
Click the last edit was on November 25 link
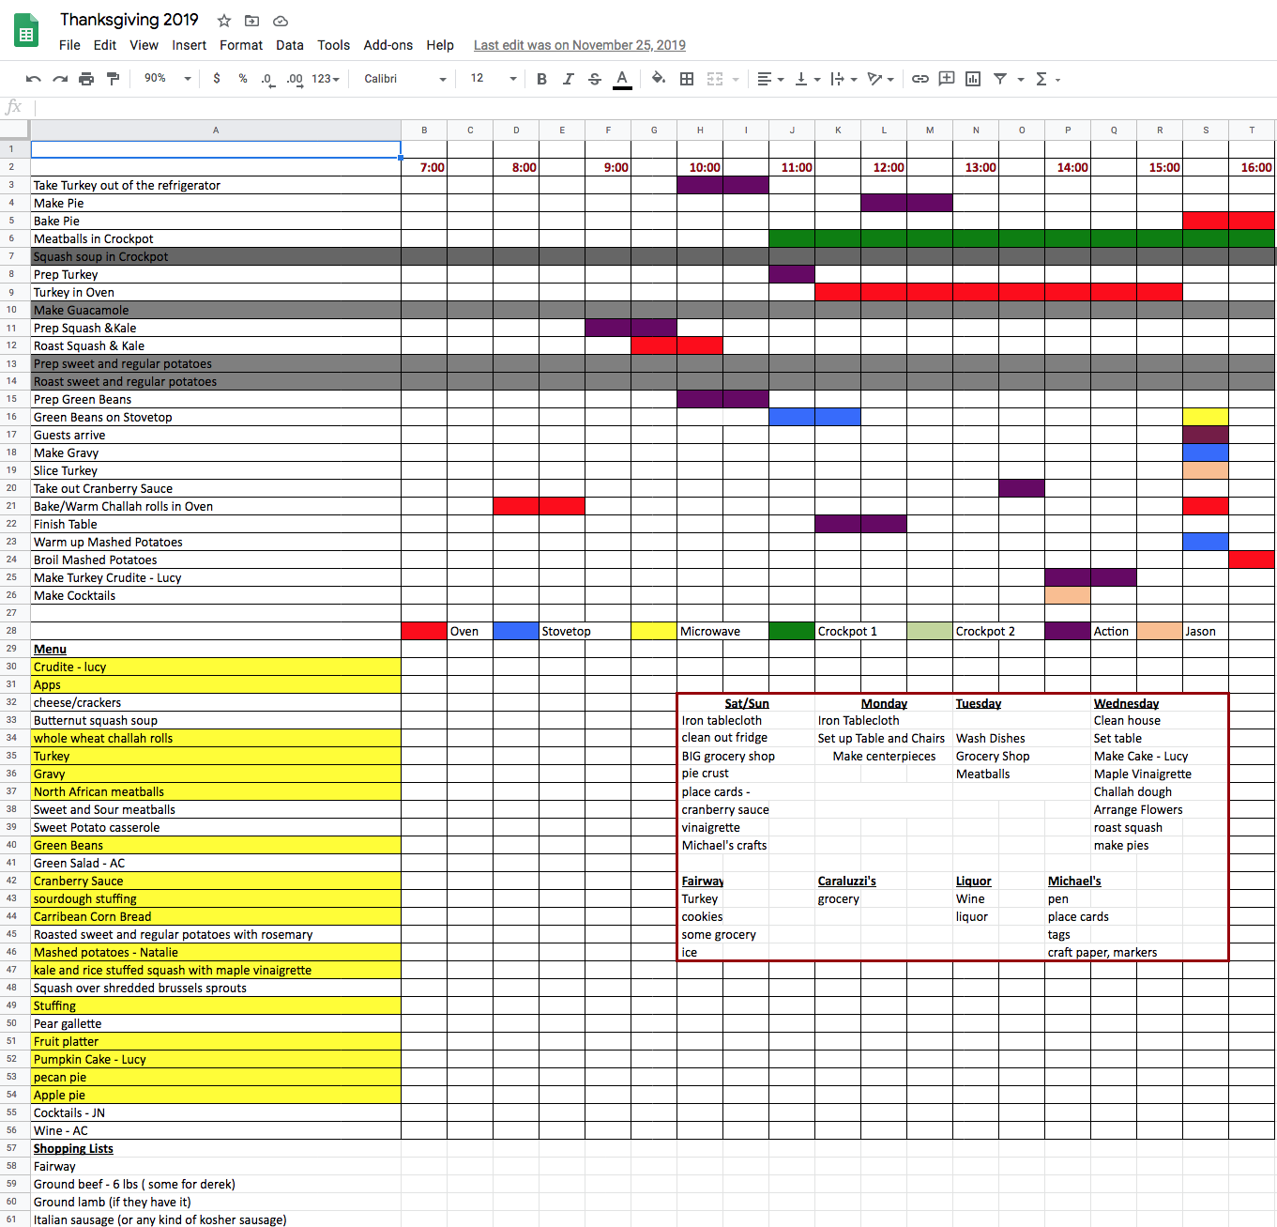579,45
